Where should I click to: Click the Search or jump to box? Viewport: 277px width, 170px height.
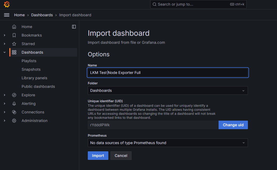(198, 4)
